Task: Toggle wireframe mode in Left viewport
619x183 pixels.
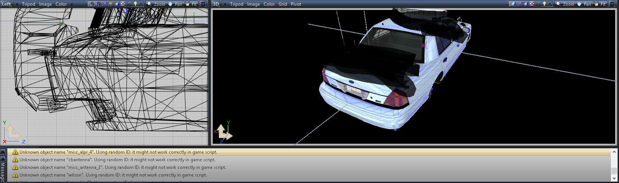Action: [x=92, y=4]
